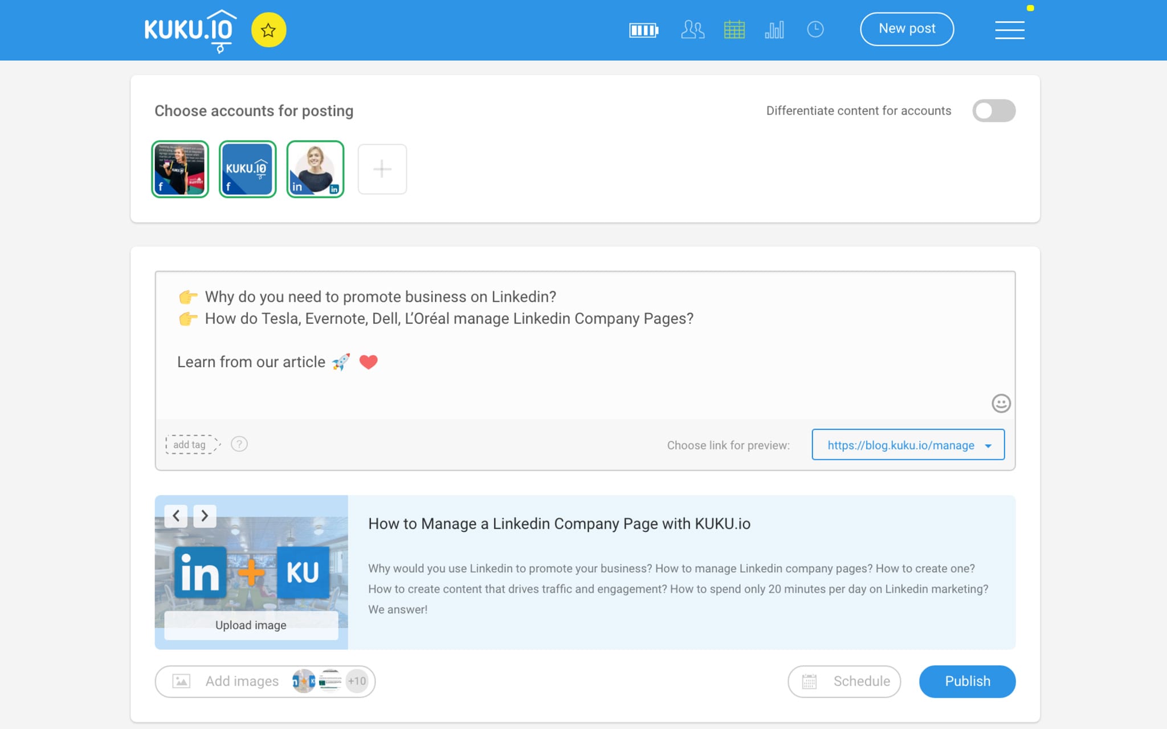Open the bar chart analytics icon
Screen dimensions: 1167x729
(x=774, y=30)
